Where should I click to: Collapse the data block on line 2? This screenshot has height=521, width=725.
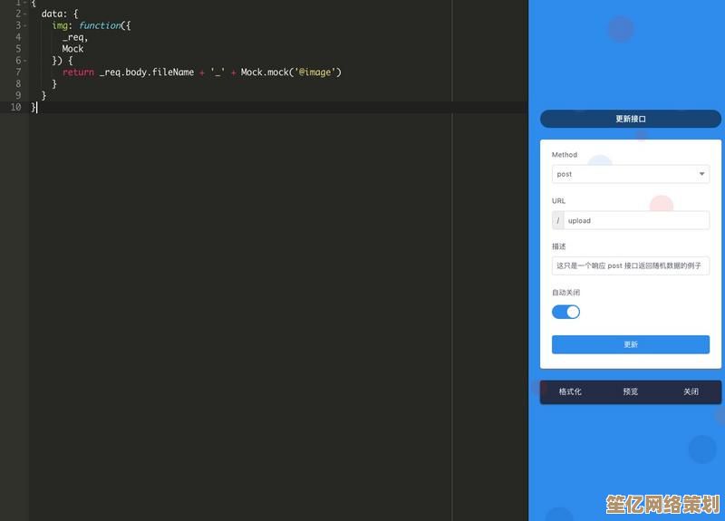pos(25,14)
